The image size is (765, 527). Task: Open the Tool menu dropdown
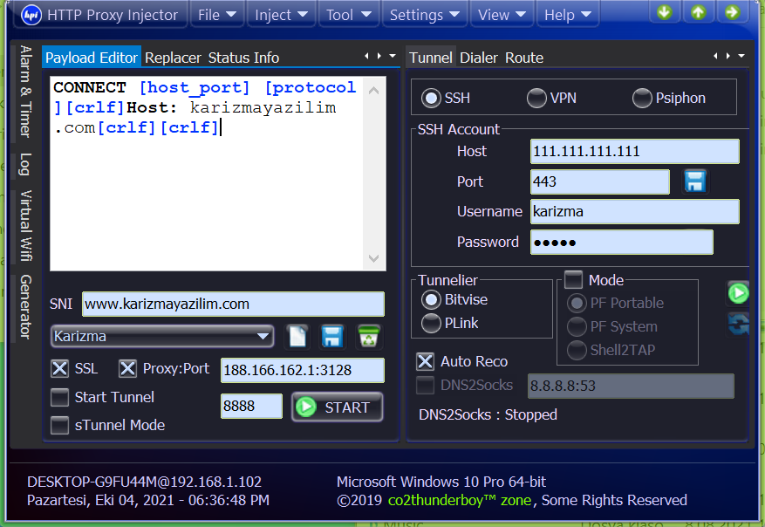(348, 15)
